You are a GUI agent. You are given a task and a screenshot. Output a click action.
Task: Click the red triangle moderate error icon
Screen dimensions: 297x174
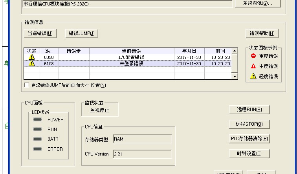pyautogui.click(x=253, y=66)
